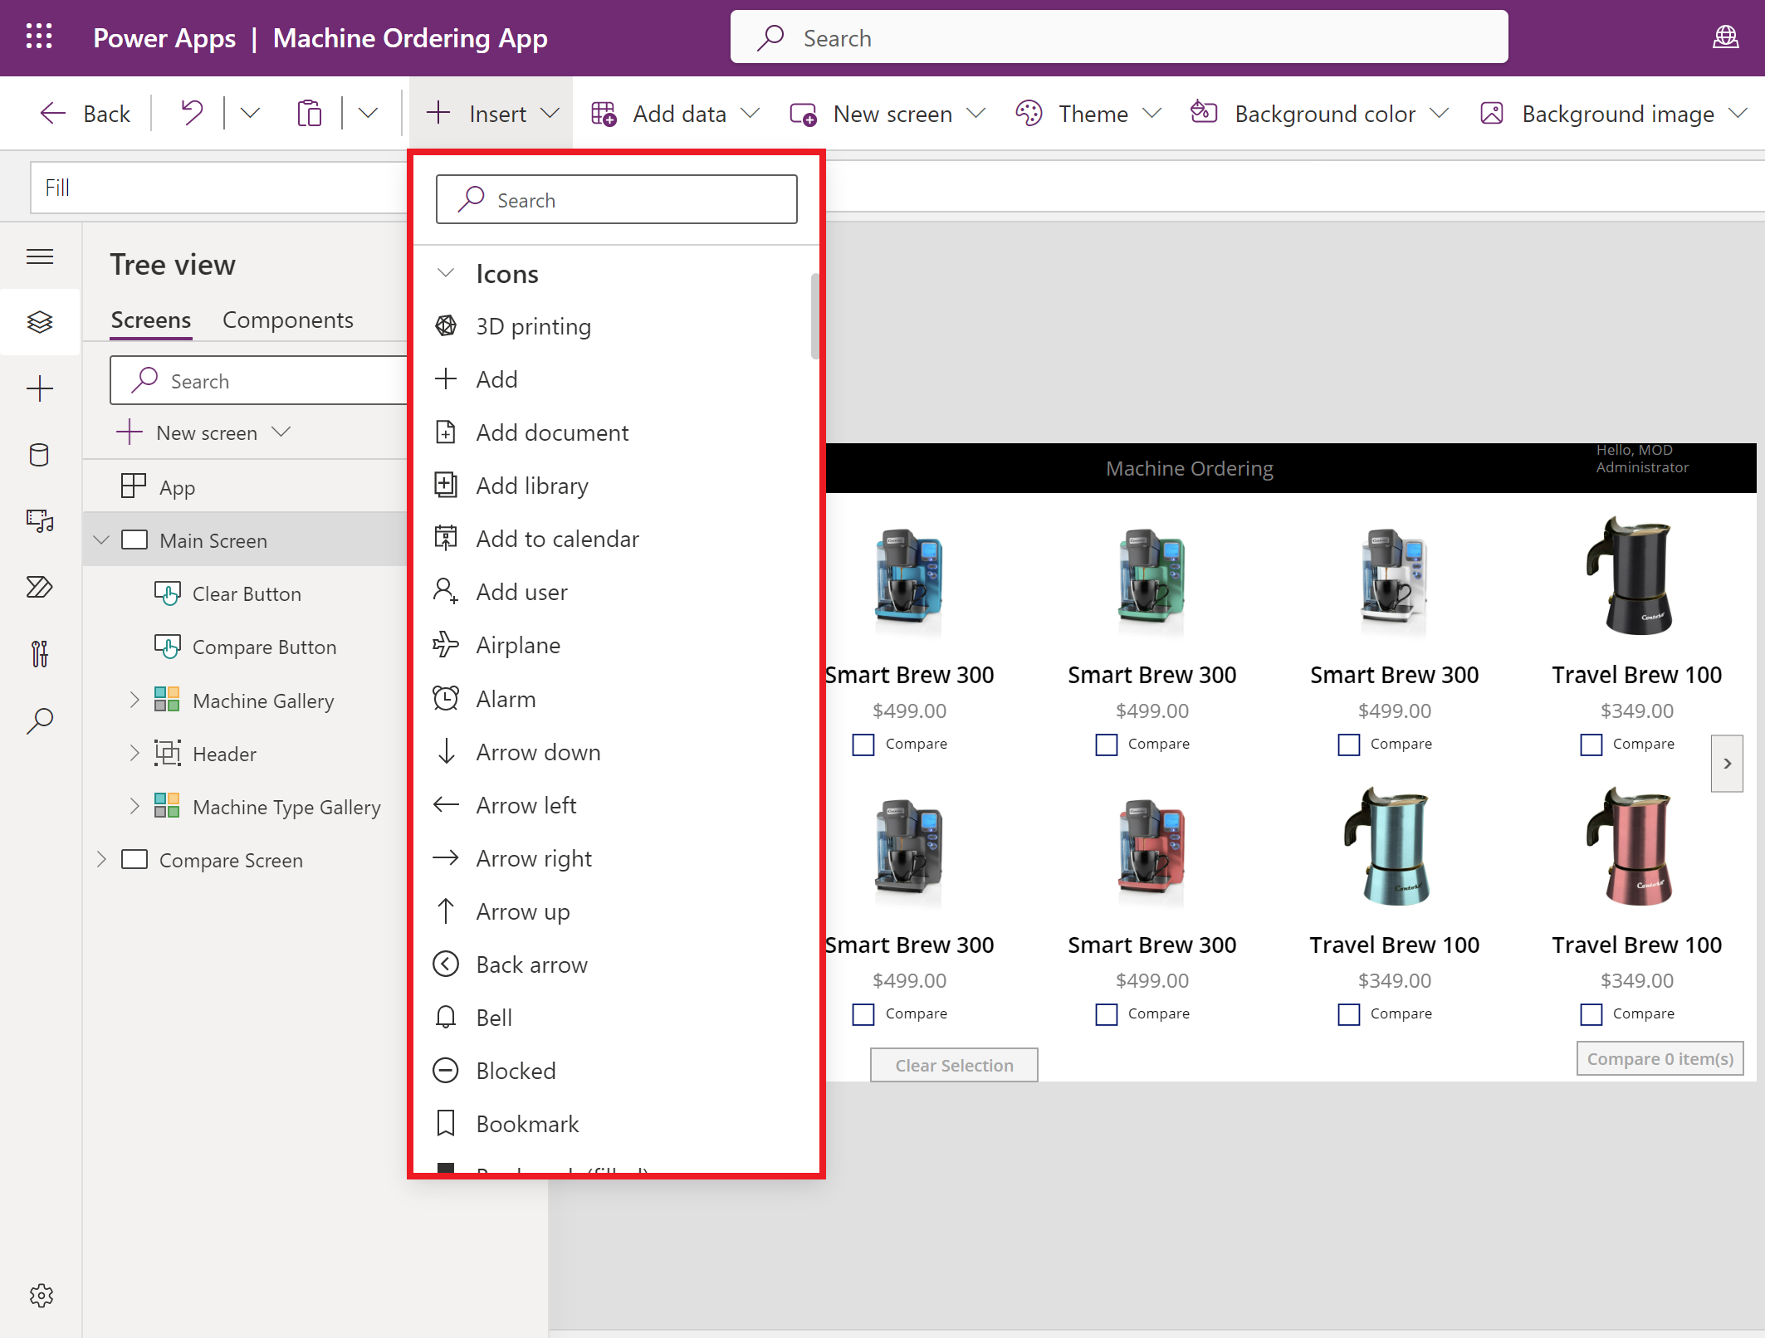Viewport: 1765px width, 1338px height.
Task: Select Compare Button in the tree
Action: 264,647
